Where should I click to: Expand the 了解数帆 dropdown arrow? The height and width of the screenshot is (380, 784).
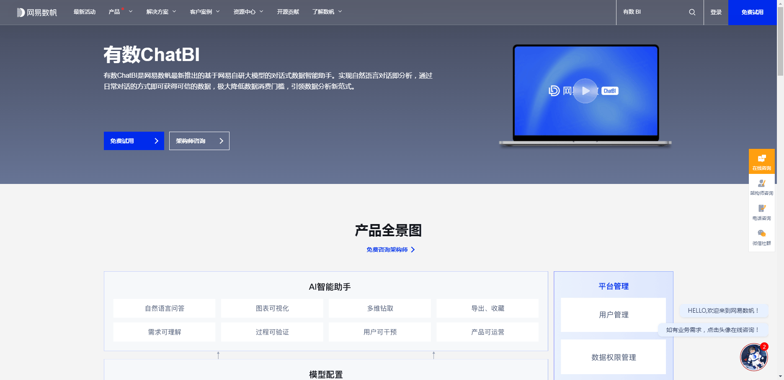pos(340,12)
